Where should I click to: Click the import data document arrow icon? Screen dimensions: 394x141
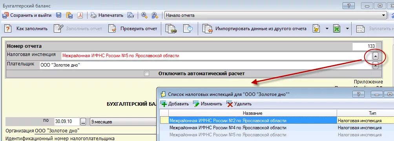click(207, 29)
